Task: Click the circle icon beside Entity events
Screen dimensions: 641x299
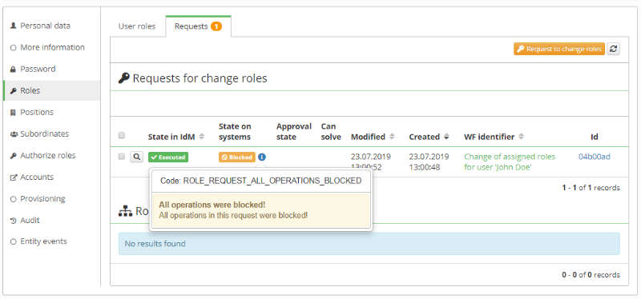Action: coord(13,241)
